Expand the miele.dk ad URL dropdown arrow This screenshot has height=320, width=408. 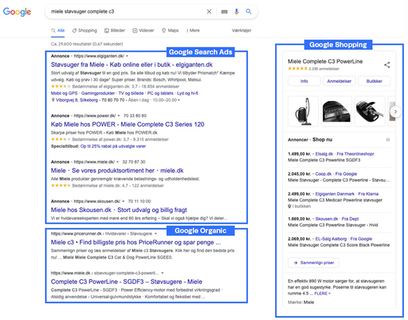click(x=117, y=162)
